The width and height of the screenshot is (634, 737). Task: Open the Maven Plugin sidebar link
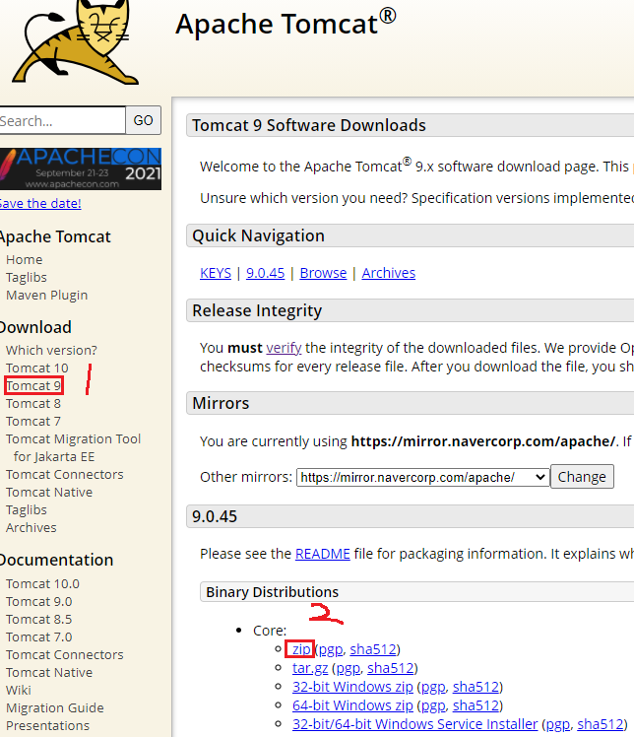click(x=47, y=296)
